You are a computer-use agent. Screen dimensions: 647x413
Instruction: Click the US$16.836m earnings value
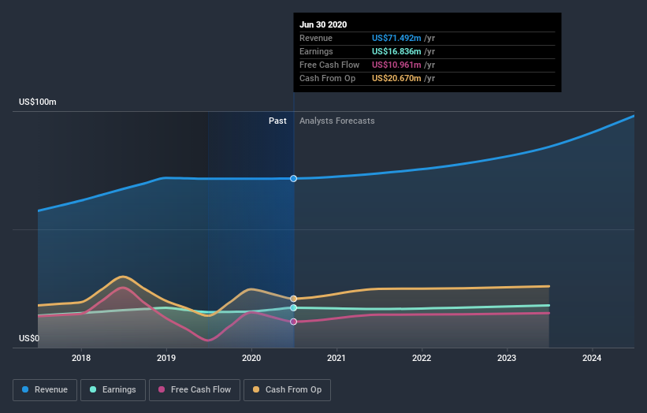pyautogui.click(x=396, y=51)
